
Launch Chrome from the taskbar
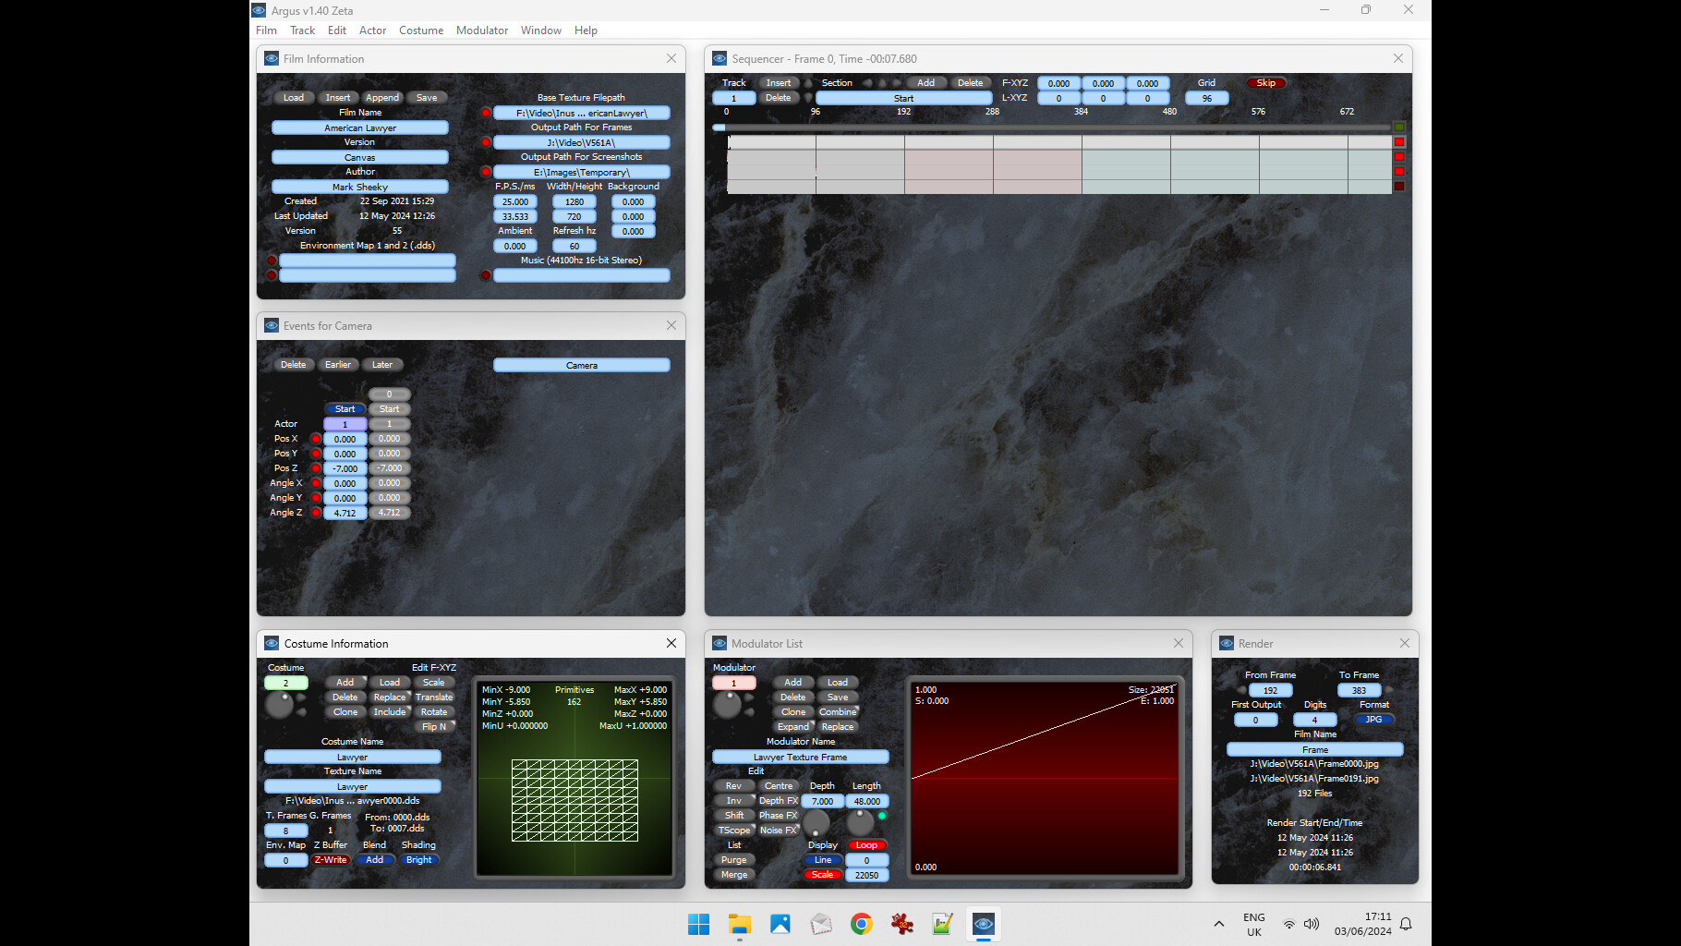click(862, 924)
